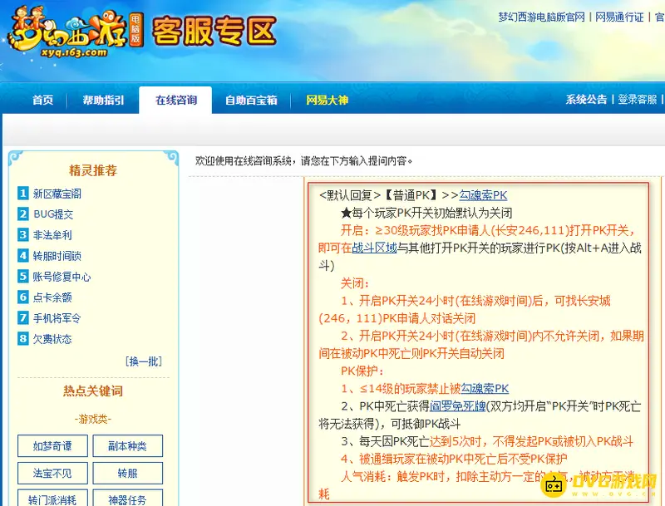The height and width of the screenshot is (506, 665).
Task: Click the number 4 badge icon
Action: pos(23,255)
